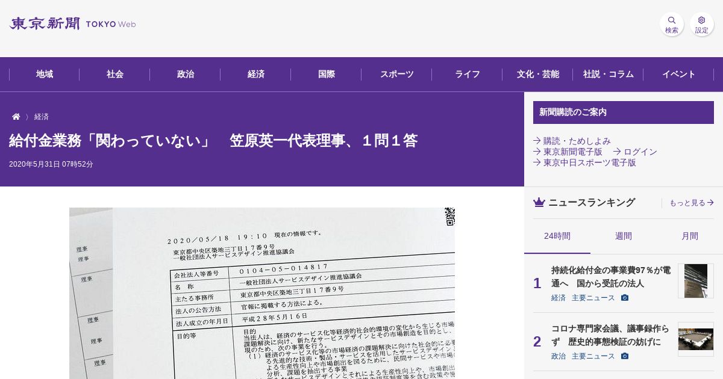The width and height of the screenshot is (723, 379).
Task: Open the ライフ section
Action: [x=468, y=75]
